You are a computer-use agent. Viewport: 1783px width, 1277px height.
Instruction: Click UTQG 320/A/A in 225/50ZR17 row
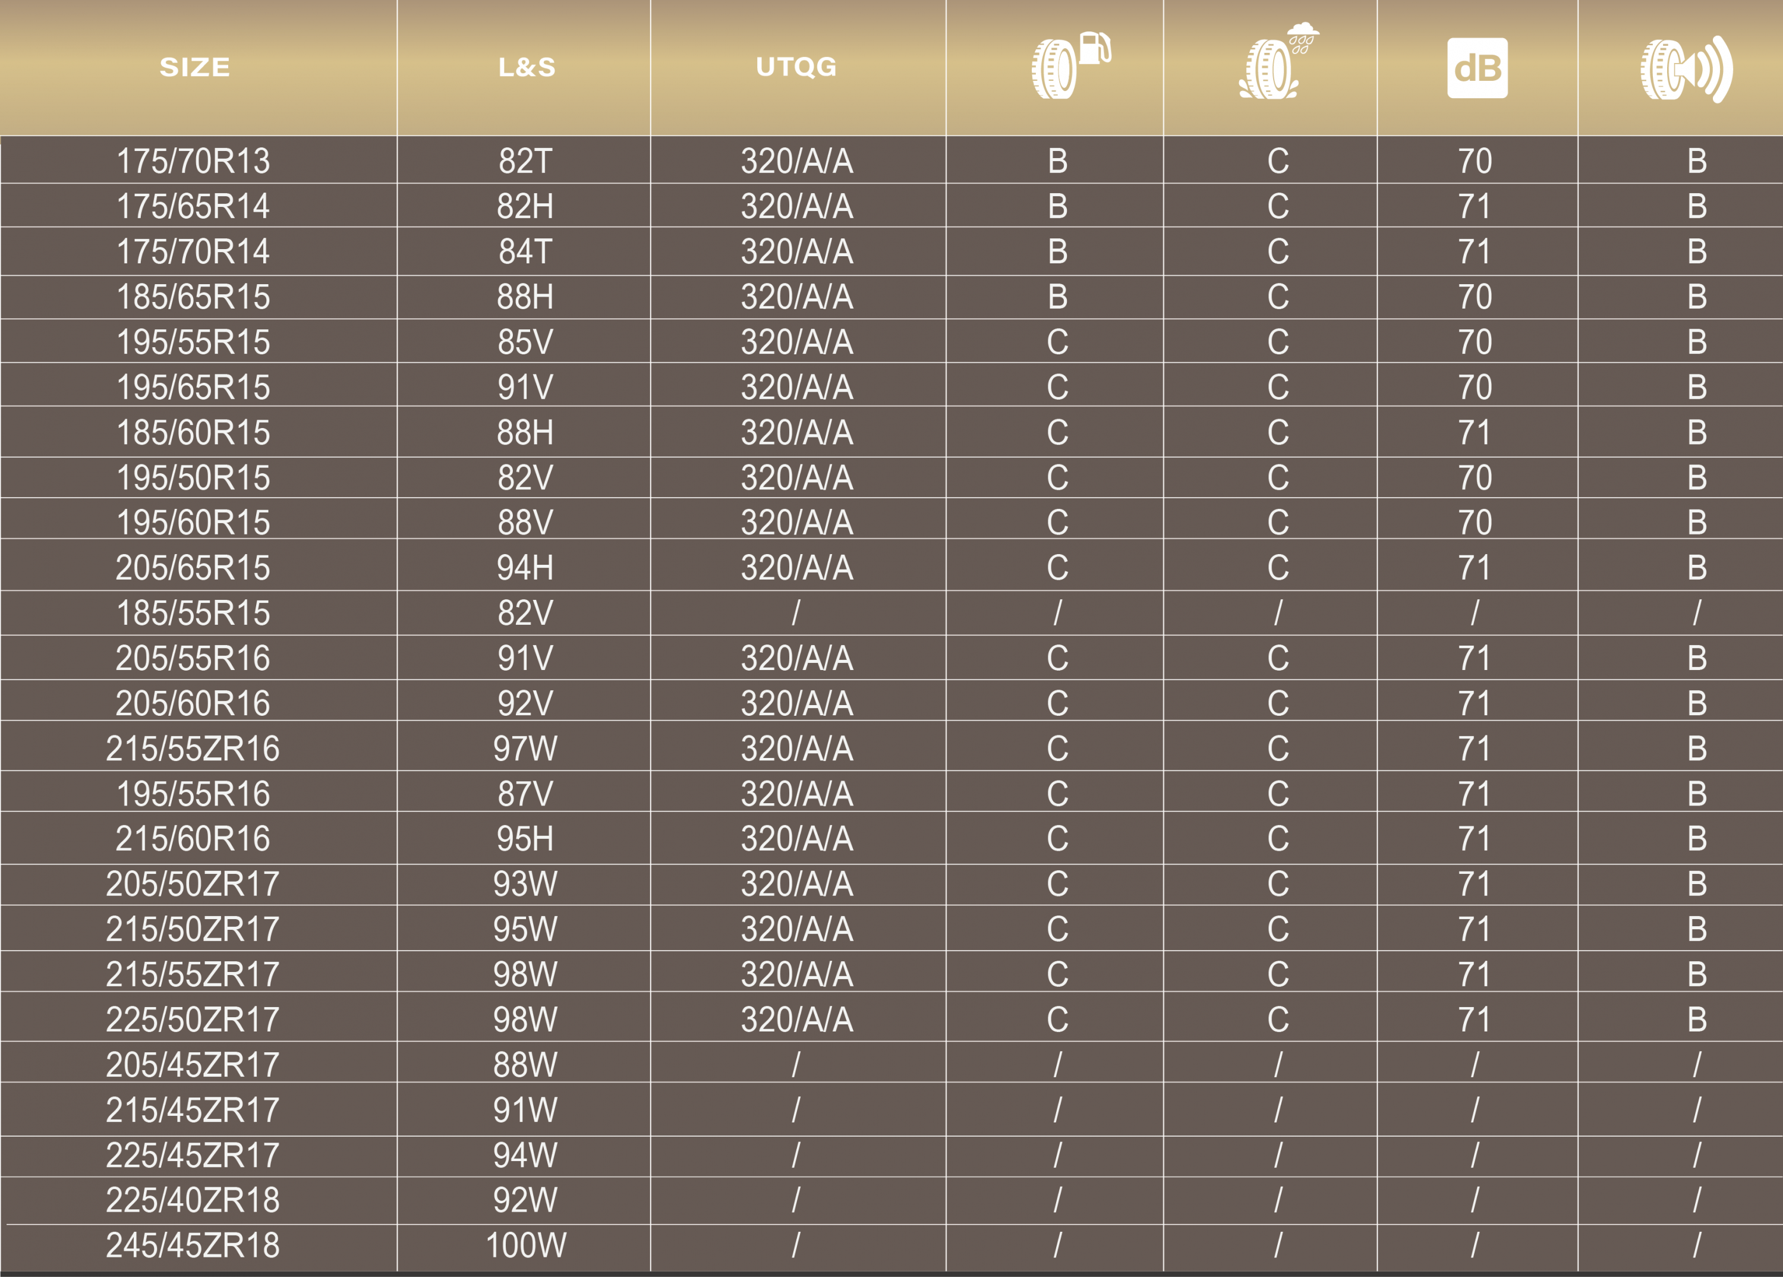[x=797, y=1019]
